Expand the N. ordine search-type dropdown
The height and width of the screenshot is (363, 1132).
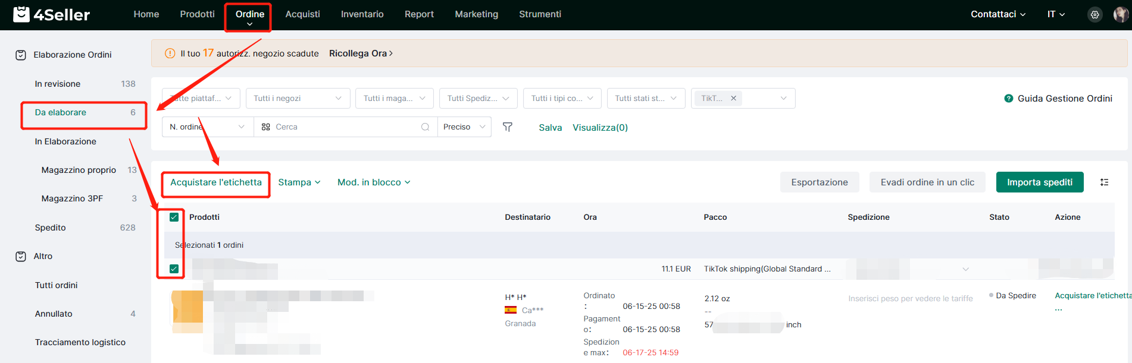208,127
